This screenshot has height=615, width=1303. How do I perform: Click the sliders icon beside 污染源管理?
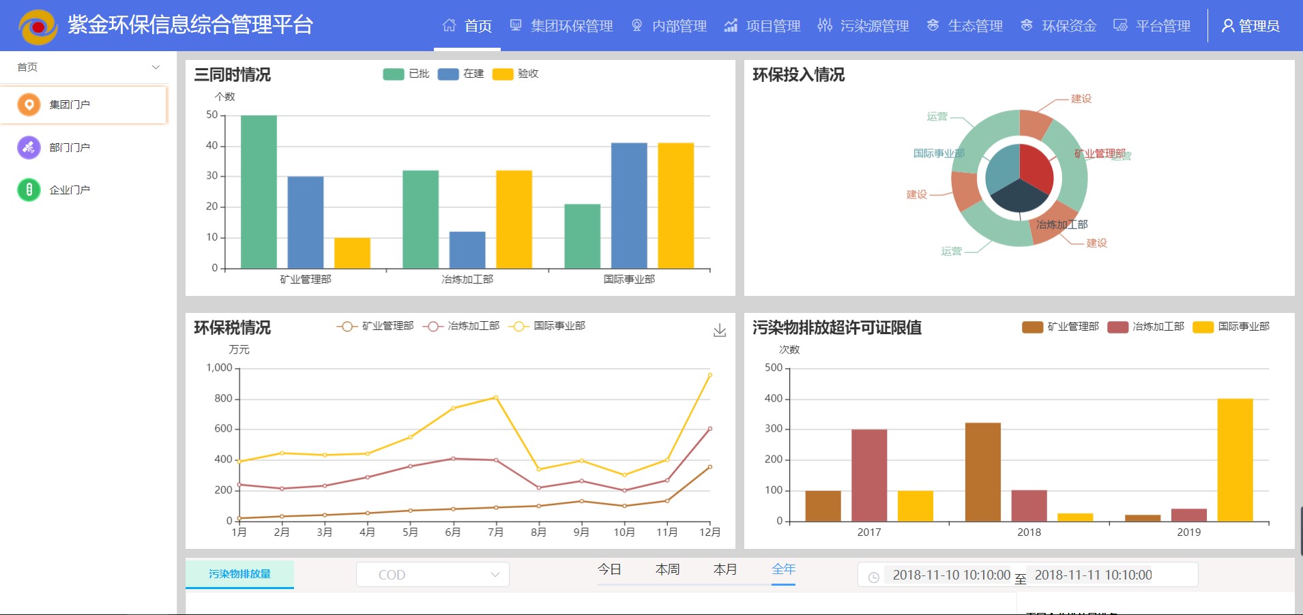coord(825,25)
